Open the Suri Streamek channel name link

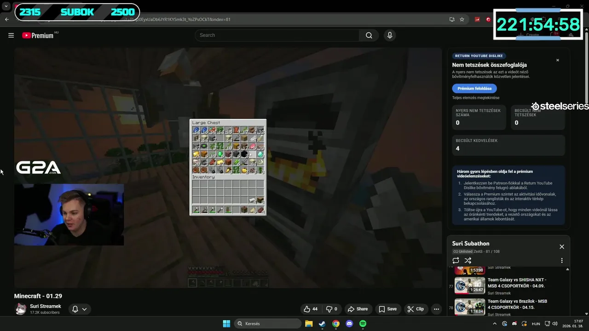tap(46, 306)
